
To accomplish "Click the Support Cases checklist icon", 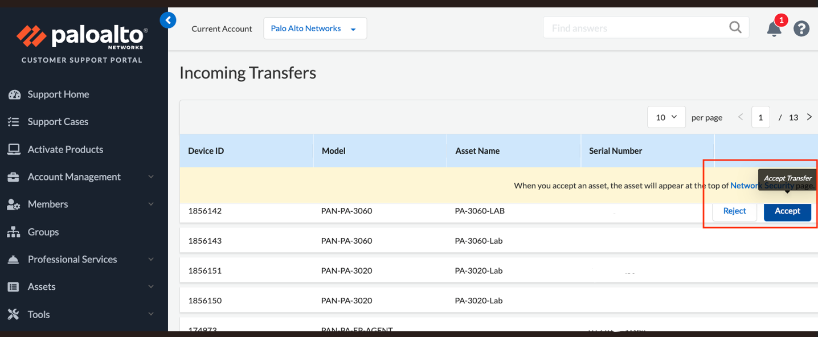I will click(x=14, y=122).
